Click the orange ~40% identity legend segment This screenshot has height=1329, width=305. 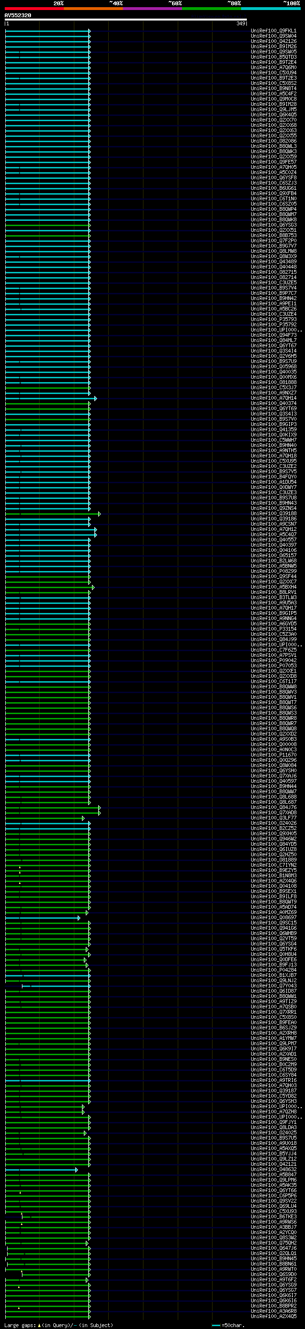click(x=93, y=9)
